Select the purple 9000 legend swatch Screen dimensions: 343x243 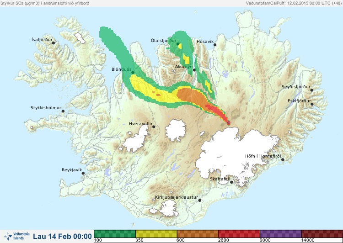pos(280,234)
